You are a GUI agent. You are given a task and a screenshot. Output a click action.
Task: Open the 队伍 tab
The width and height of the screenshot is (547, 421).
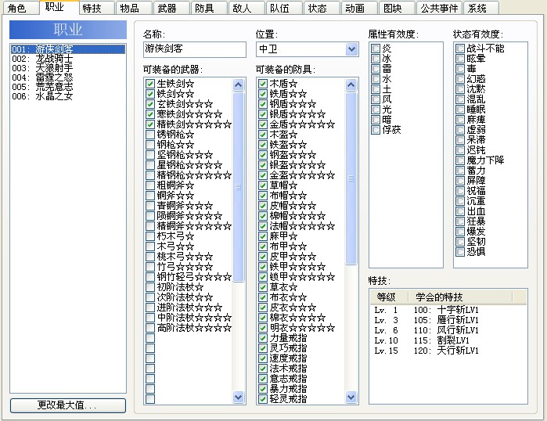tap(283, 8)
